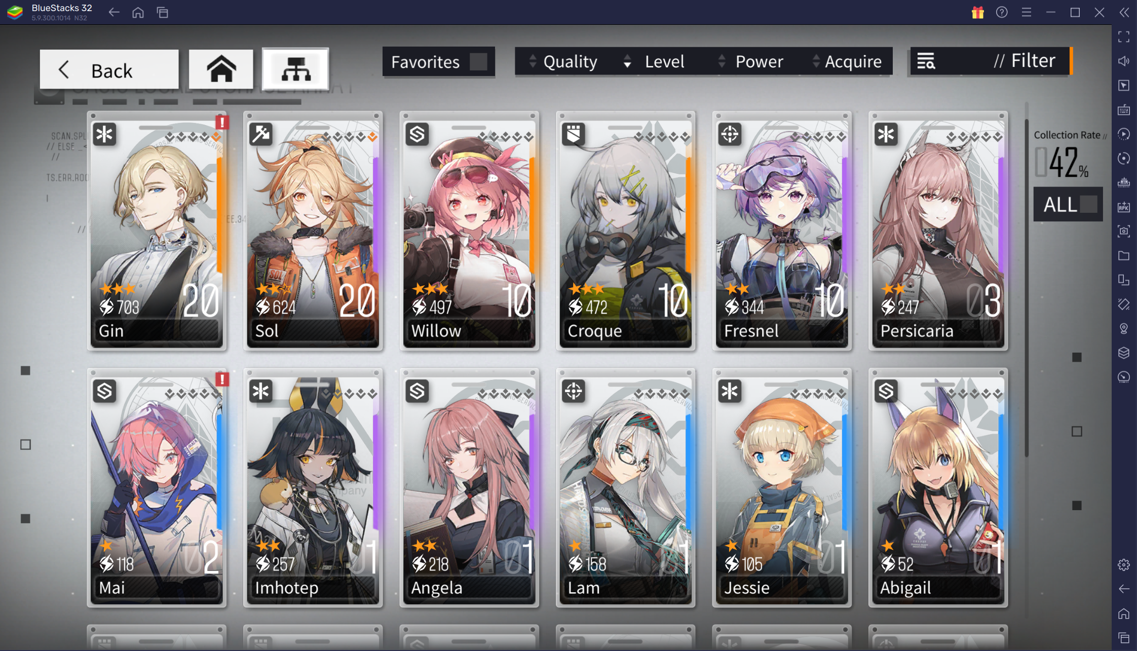Expand the Power sort dropdown

759,60
